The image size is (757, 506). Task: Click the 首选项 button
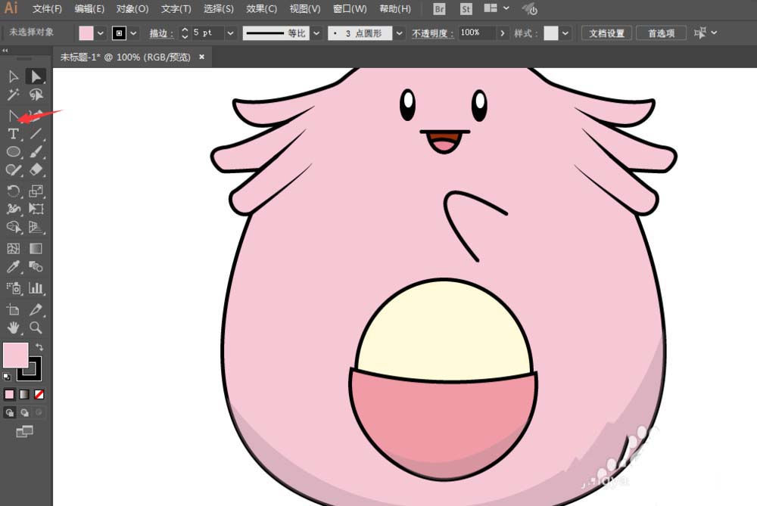(661, 33)
